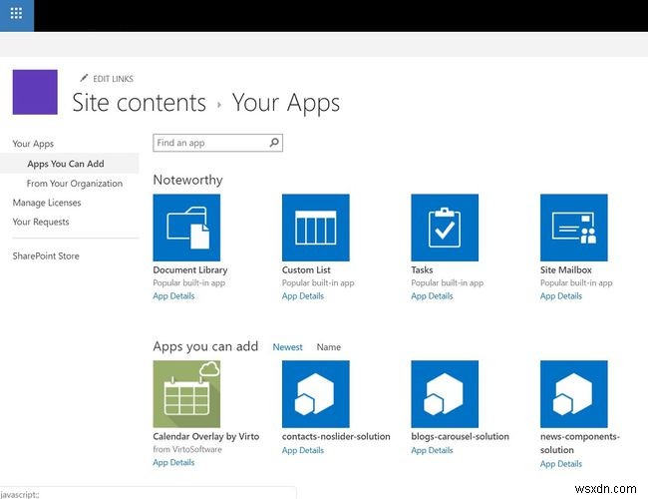648x499 pixels.
Task: Open the Calendar Overlay by Virto tile
Action: click(186, 394)
